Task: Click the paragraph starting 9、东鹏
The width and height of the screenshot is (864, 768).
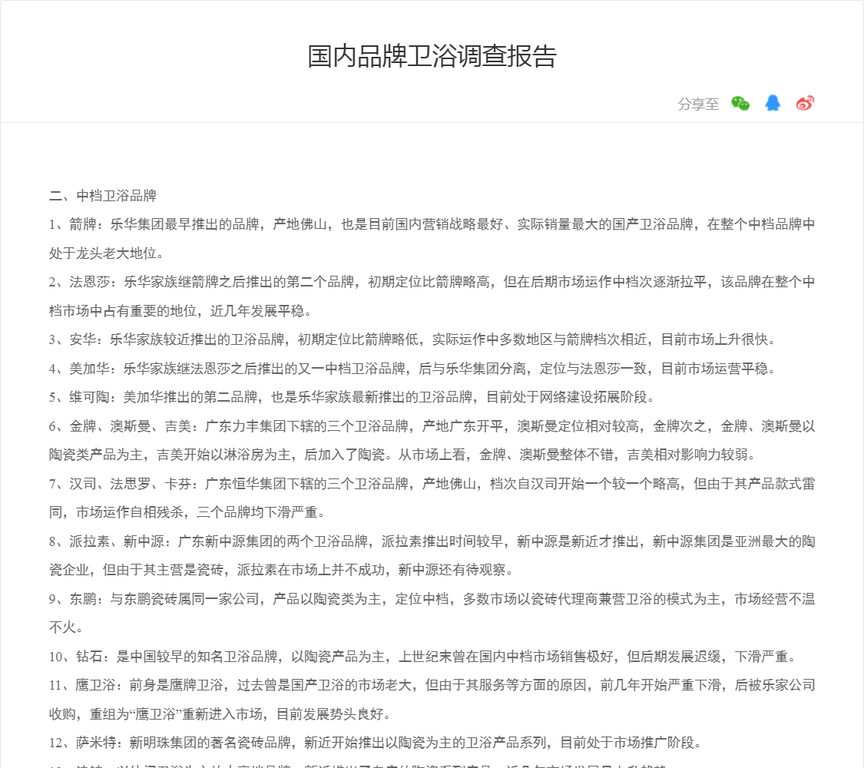Action: (x=432, y=613)
